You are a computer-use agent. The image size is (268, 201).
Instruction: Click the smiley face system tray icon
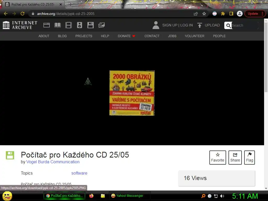[x=210, y=196]
